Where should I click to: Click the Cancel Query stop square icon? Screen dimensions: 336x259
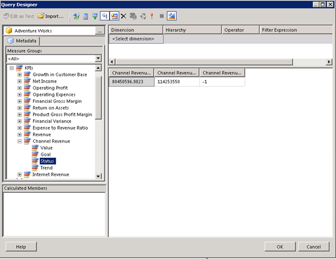coord(162,16)
